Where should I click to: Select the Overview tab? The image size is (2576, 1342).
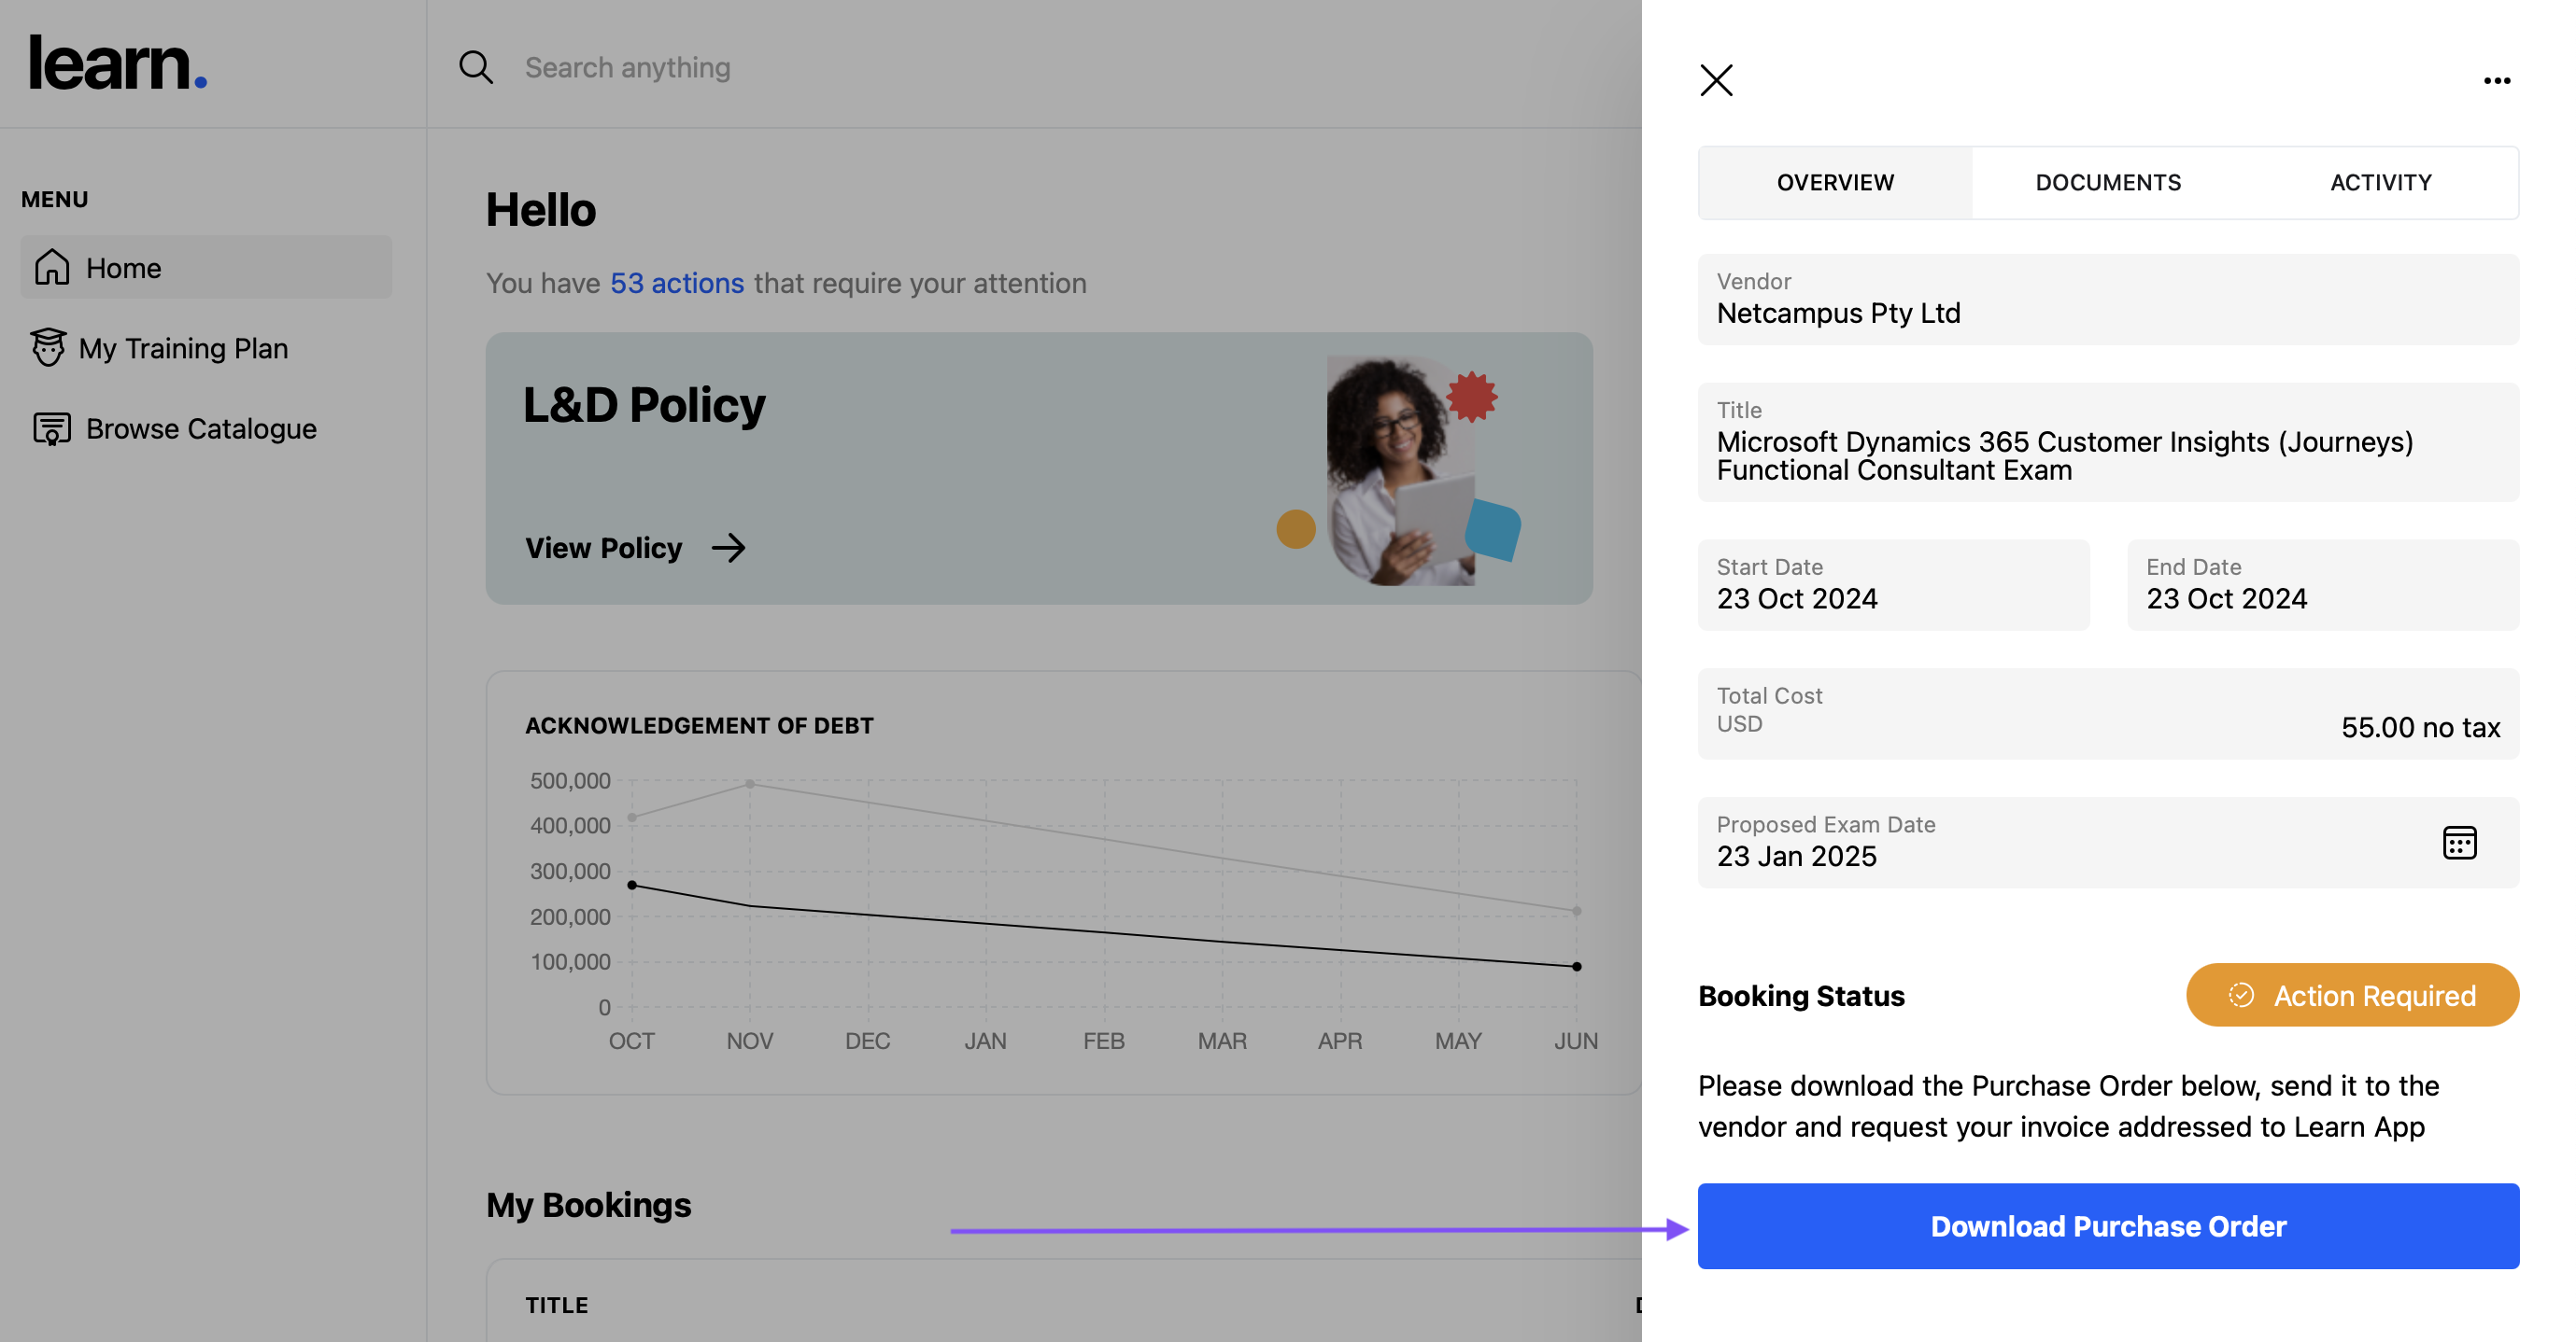(x=1835, y=182)
